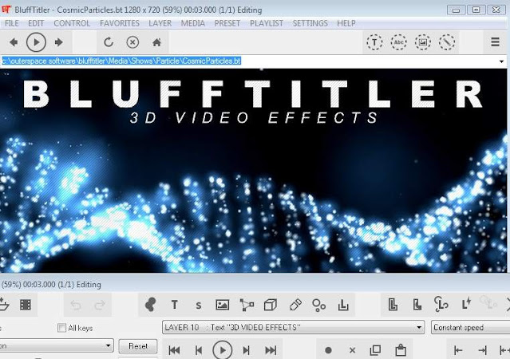Viewport: 510px width, 359px height.
Task: Open the layer selector showing LAYER 10
Action: tap(294, 327)
